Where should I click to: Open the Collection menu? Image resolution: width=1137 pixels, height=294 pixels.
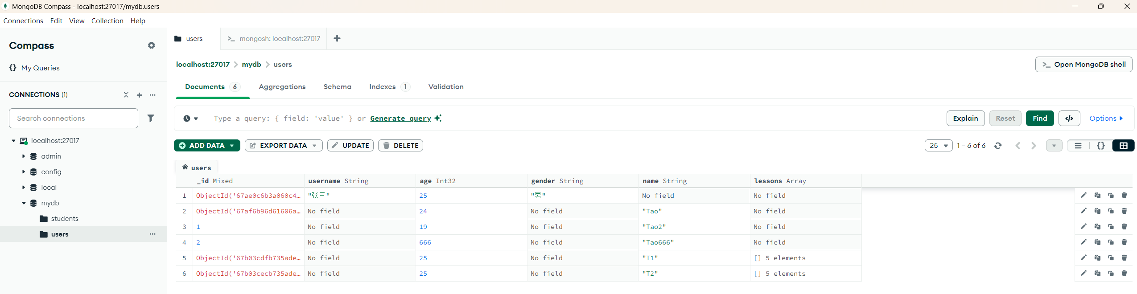click(x=107, y=20)
